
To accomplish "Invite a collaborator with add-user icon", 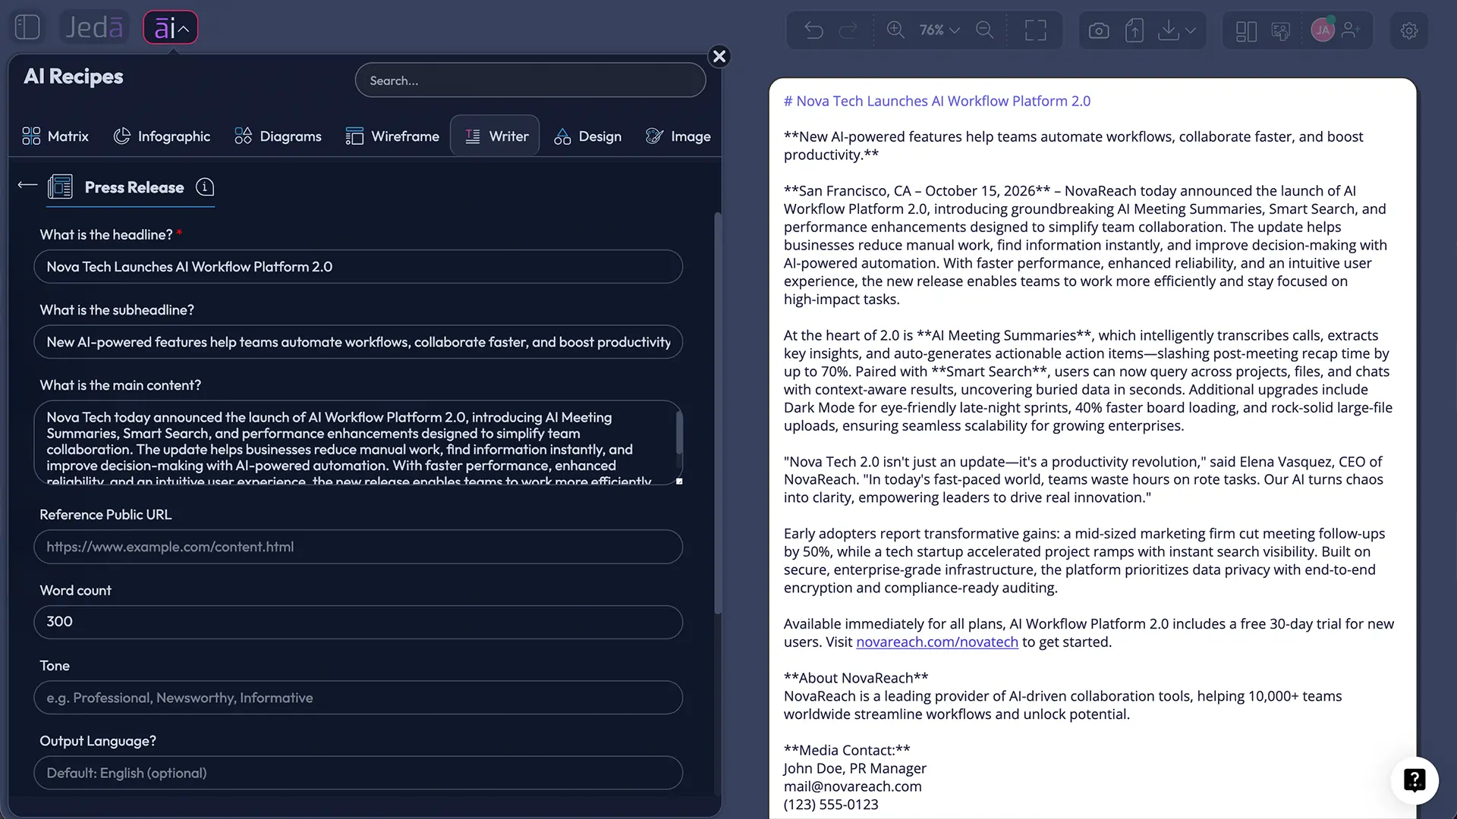I will pyautogui.click(x=1351, y=30).
